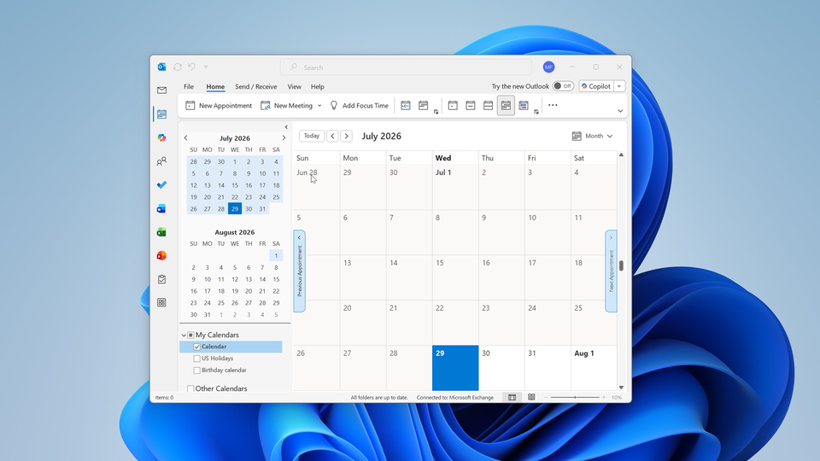Open the View tab

294,87
